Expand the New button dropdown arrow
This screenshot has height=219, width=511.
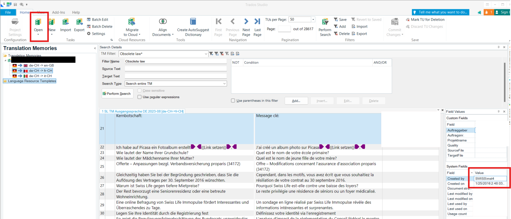click(52, 34)
